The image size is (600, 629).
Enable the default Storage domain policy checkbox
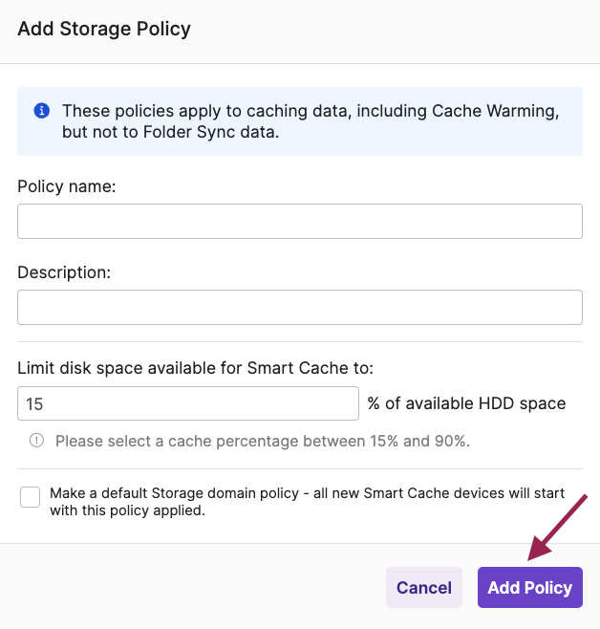coord(31,497)
